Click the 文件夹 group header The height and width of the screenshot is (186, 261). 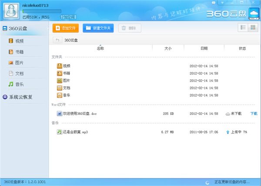pyautogui.click(x=57, y=57)
